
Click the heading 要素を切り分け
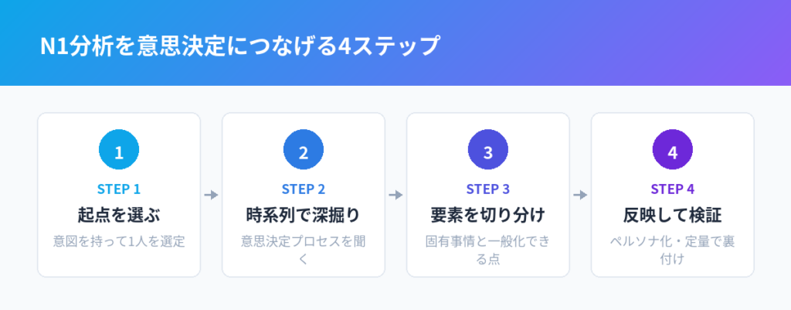[488, 216]
